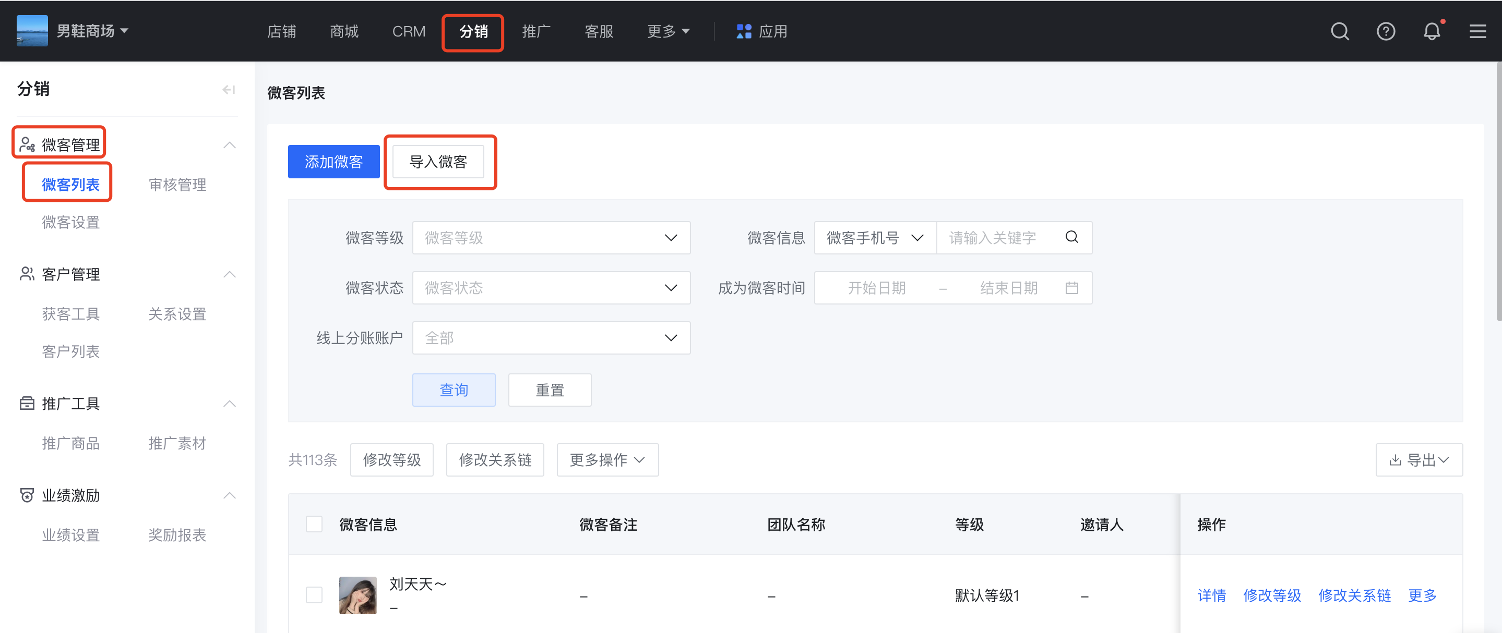
Task: Select the 分销 tab
Action: pos(473,31)
